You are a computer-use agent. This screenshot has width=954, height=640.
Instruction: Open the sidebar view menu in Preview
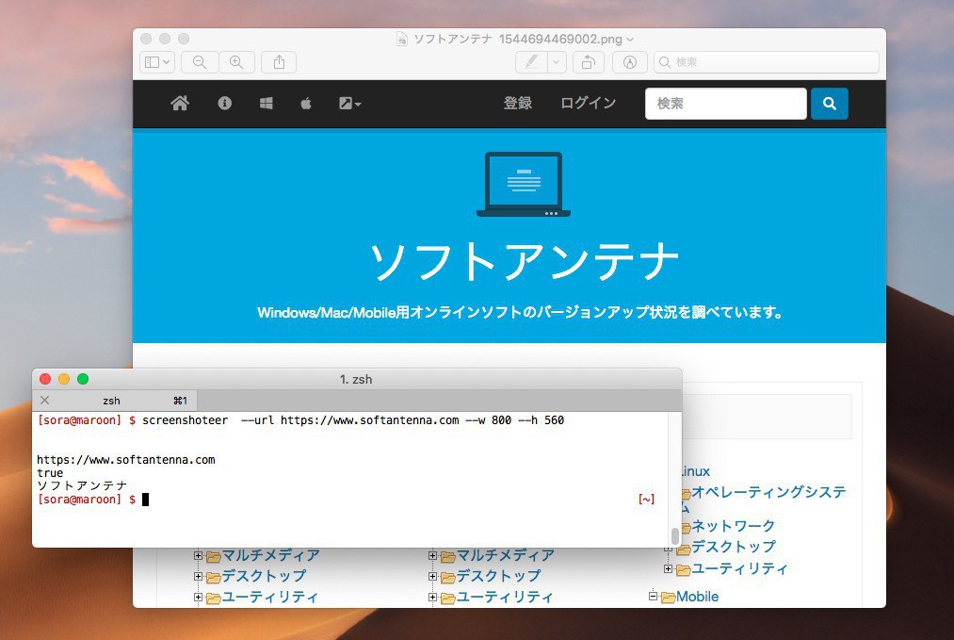coord(156,62)
